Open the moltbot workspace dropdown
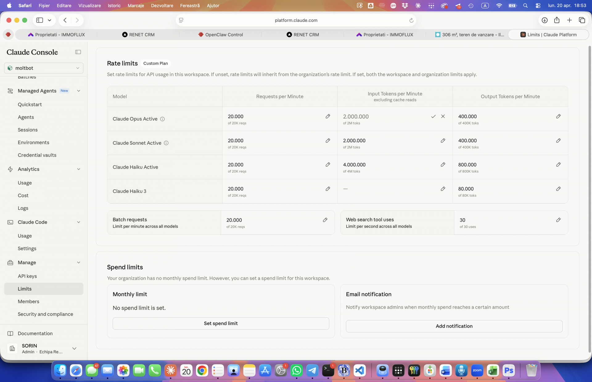This screenshot has height=382, width=592. pos(44,68)
